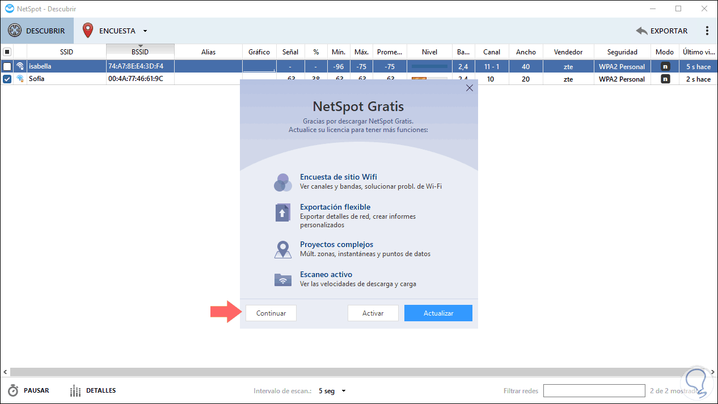The image size is (718, 404).
Task: Click the horizontal scrollbar track
Action: coord(358,372)
